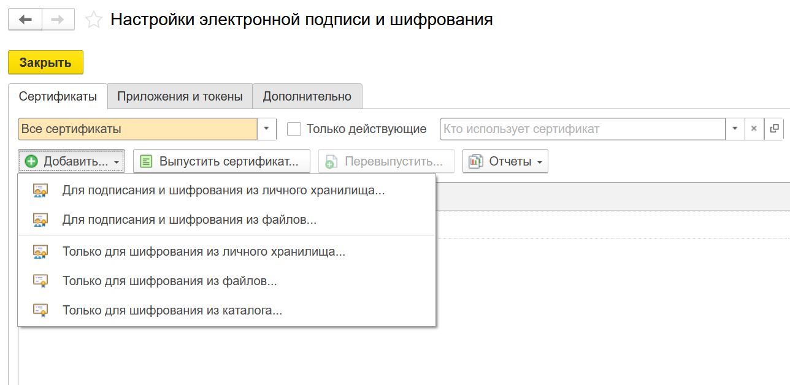Select Только для шифрования из каталога

(172, 310)
